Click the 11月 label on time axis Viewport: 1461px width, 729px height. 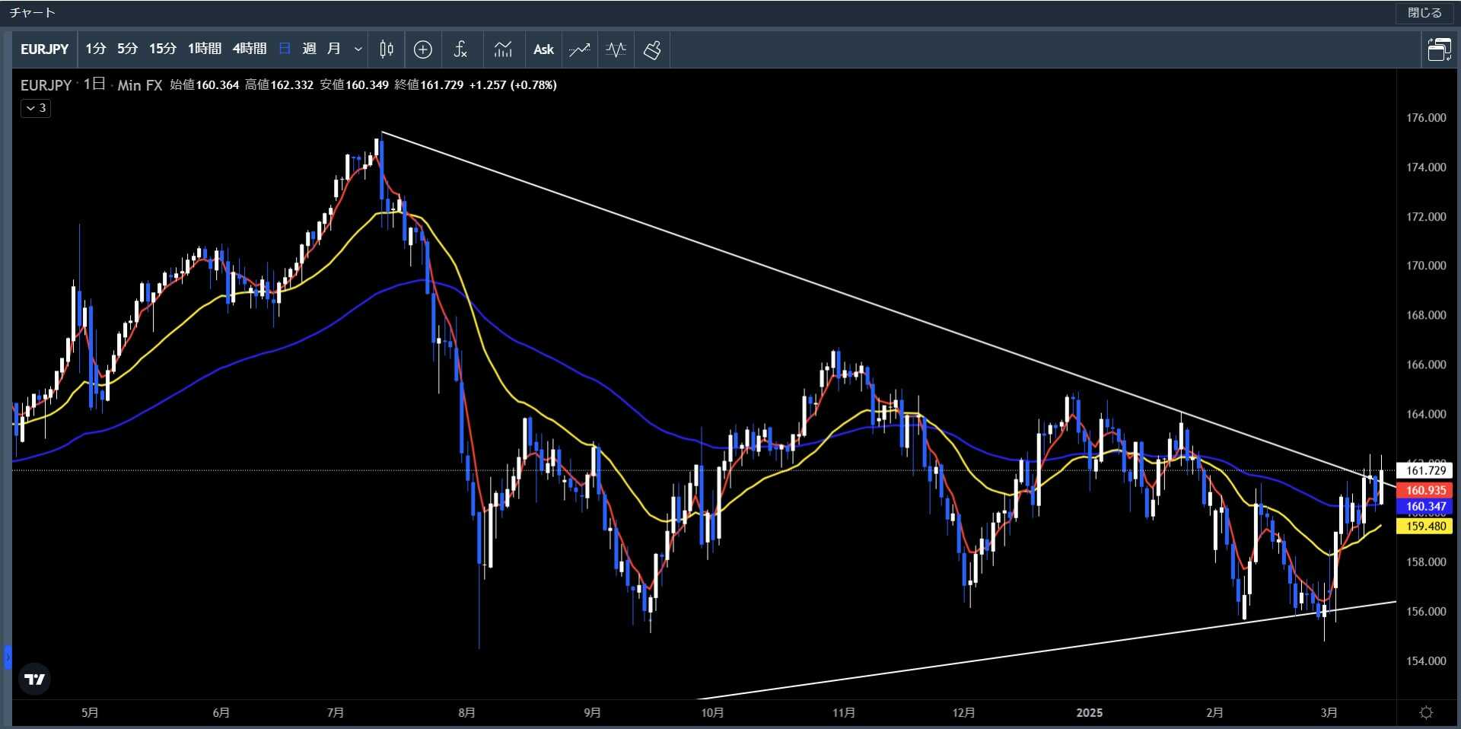(843, 713)
